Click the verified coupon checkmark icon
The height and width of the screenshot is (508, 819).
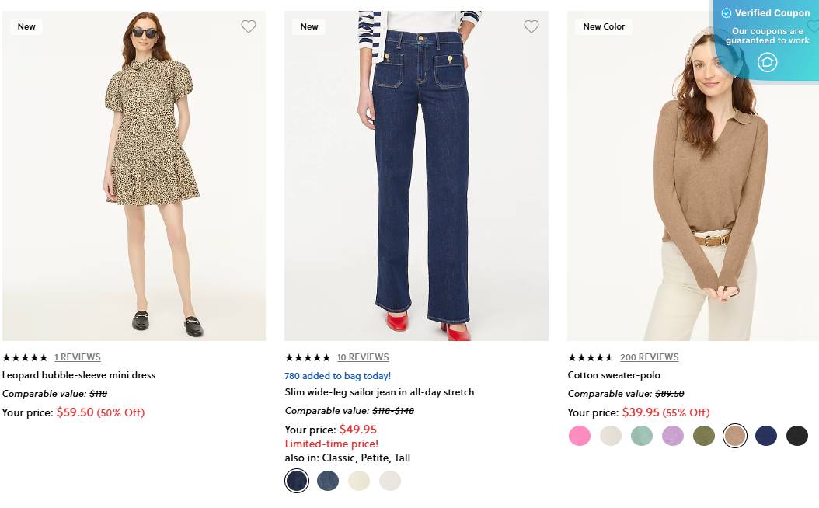click(726, 12)
